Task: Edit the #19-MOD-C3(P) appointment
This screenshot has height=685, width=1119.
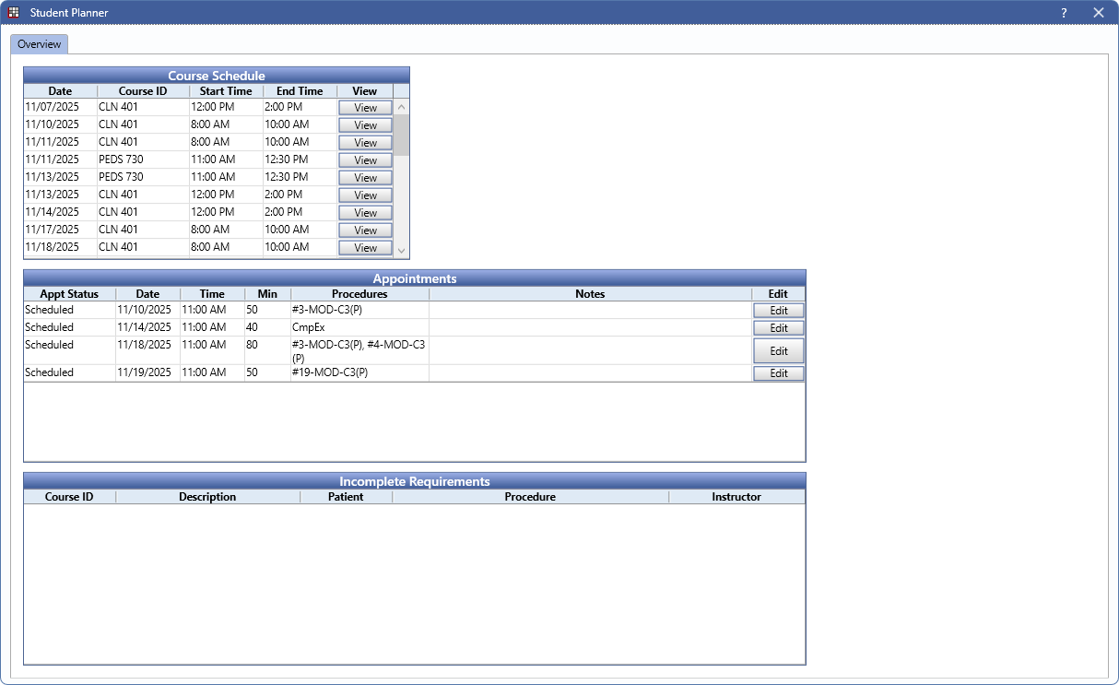Action: [x=778, y=373]
